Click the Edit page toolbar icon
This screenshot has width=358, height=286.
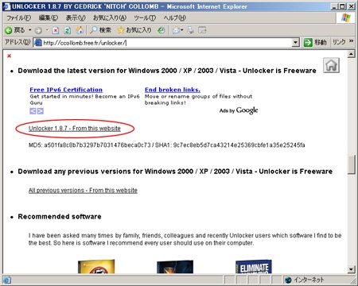coord(202,30)
